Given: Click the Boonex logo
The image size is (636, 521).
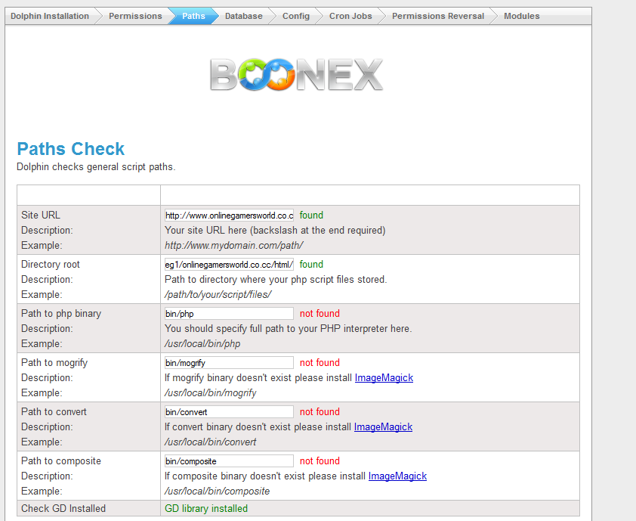Looking at the screenshot, I should [x=296, y=75].
